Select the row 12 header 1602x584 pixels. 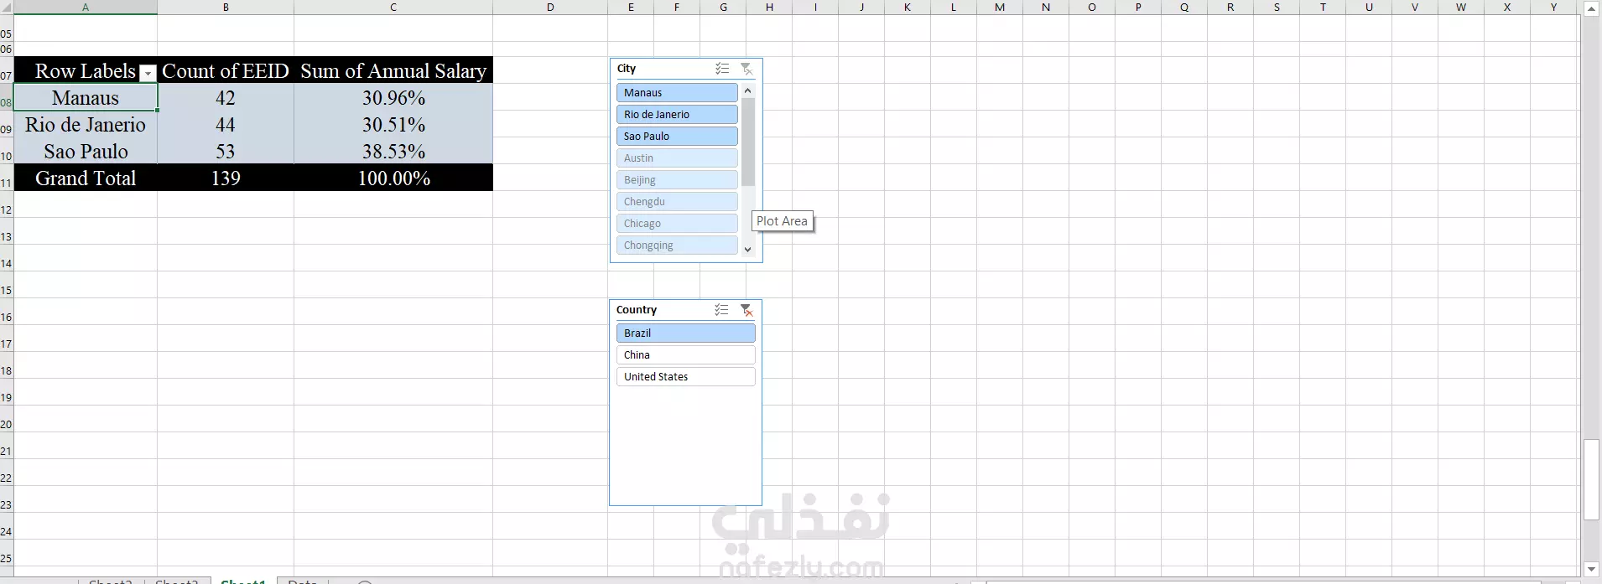(x=7, y=204)
